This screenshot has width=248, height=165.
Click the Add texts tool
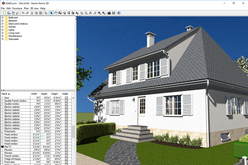(x=77, y=13)
